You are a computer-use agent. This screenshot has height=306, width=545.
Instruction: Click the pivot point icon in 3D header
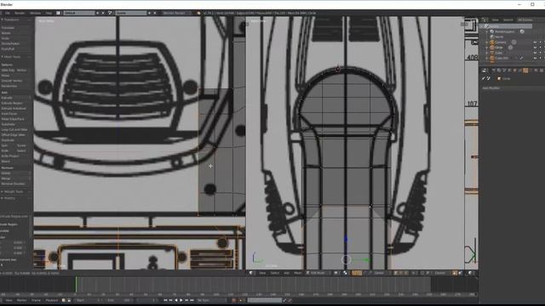(345, 273)
